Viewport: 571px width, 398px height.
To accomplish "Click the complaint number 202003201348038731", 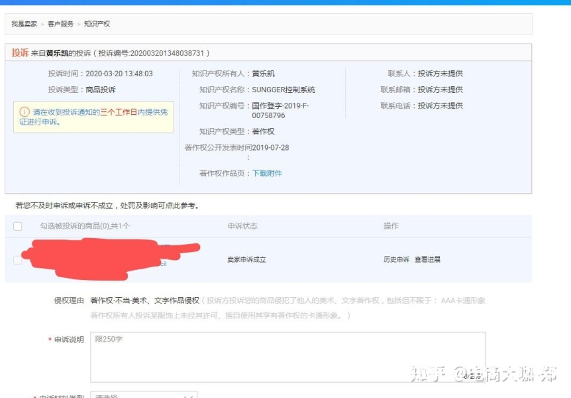I will tap(167, 53).
